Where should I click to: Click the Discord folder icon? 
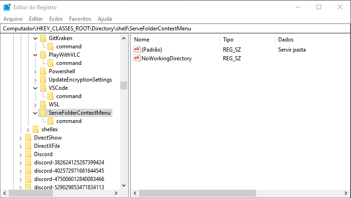(x=28, y=154)
